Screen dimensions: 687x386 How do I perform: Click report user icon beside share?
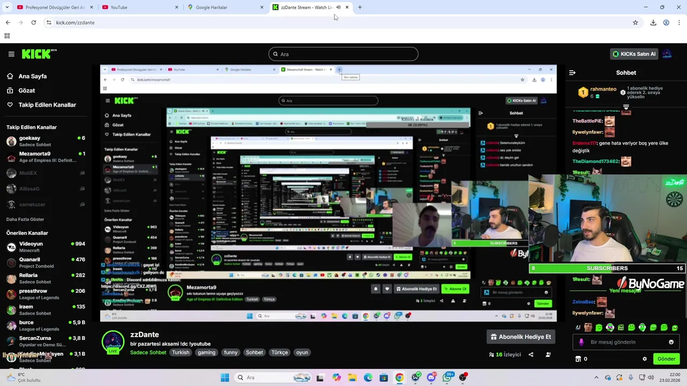pyautogui.click(x=548, y=354)
